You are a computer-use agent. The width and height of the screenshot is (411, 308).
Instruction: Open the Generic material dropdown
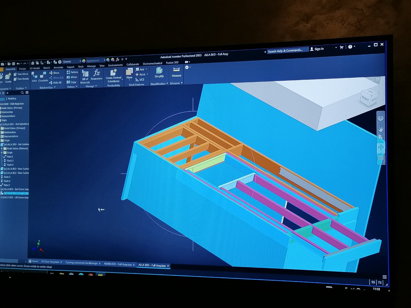[72, 61]
